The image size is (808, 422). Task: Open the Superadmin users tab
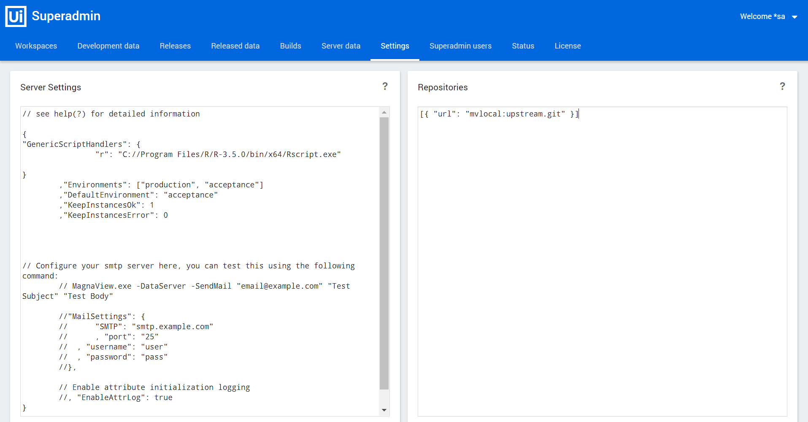pyautogui.click(x=460, y=46)
